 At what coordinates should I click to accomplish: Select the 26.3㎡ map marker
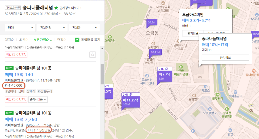(151, 22)
